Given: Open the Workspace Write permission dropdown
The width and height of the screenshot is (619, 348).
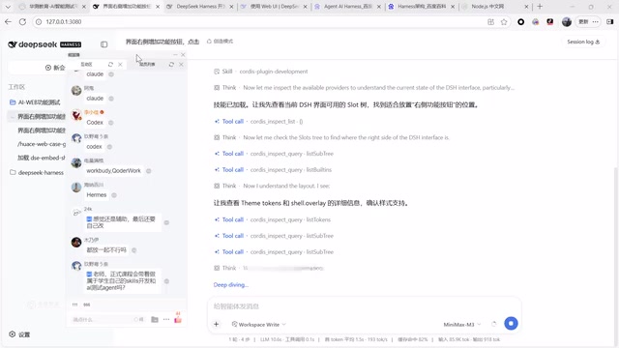Looking at the screenshot, I should [258, 325].
